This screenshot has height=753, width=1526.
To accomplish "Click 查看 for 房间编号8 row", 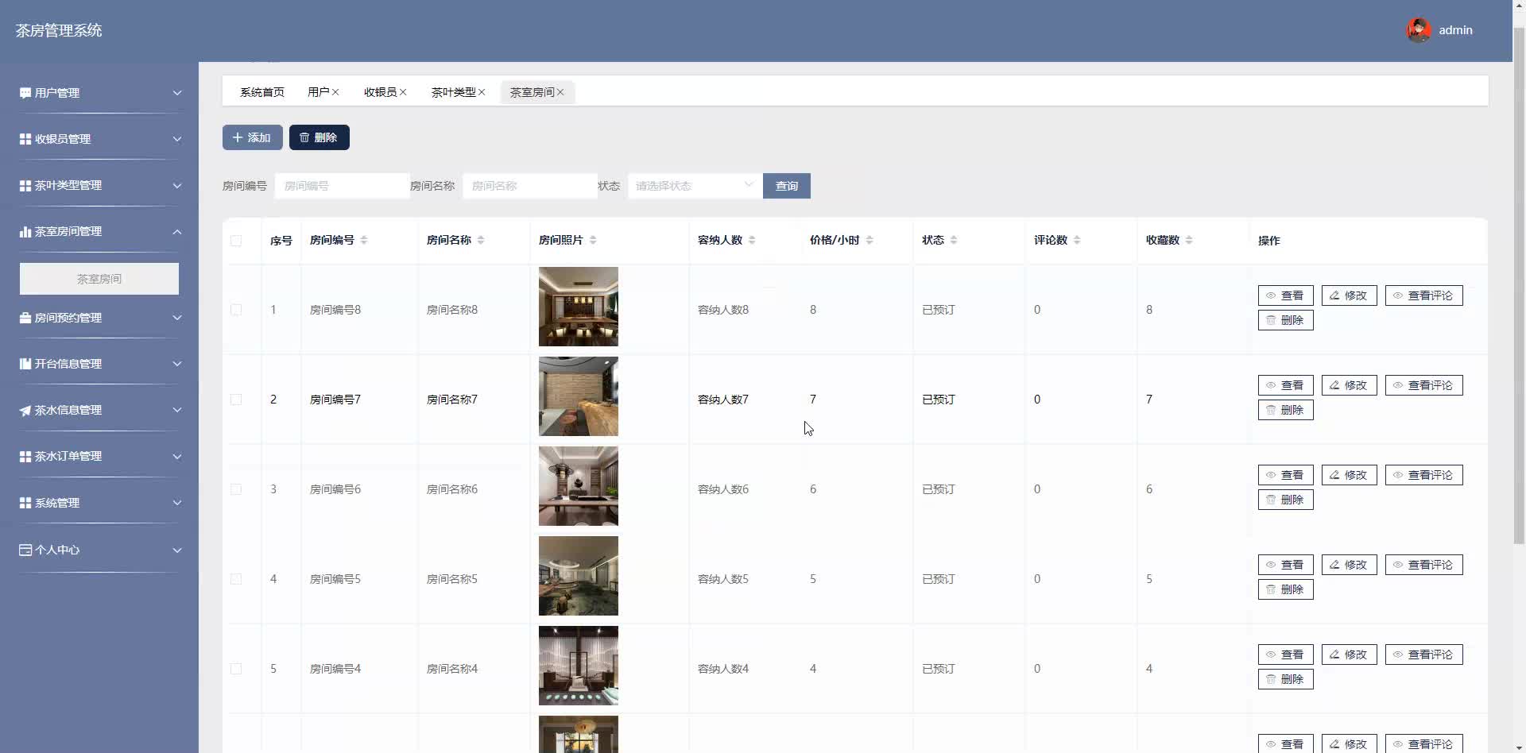I will tap(1285, 295).
